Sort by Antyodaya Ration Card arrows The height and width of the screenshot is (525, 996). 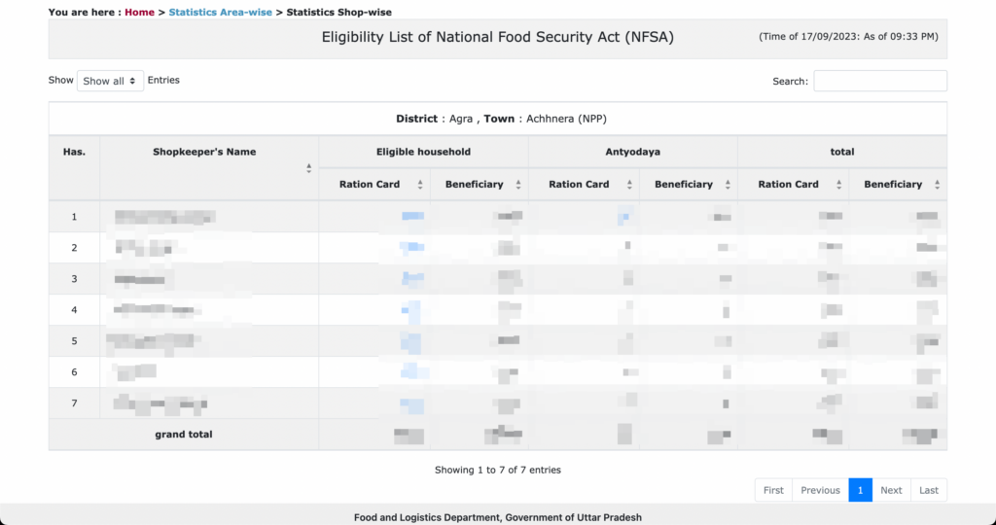(x=629, y=185)
